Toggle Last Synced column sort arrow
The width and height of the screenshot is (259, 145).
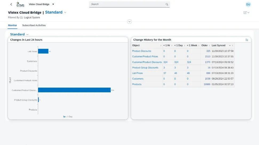230,45
